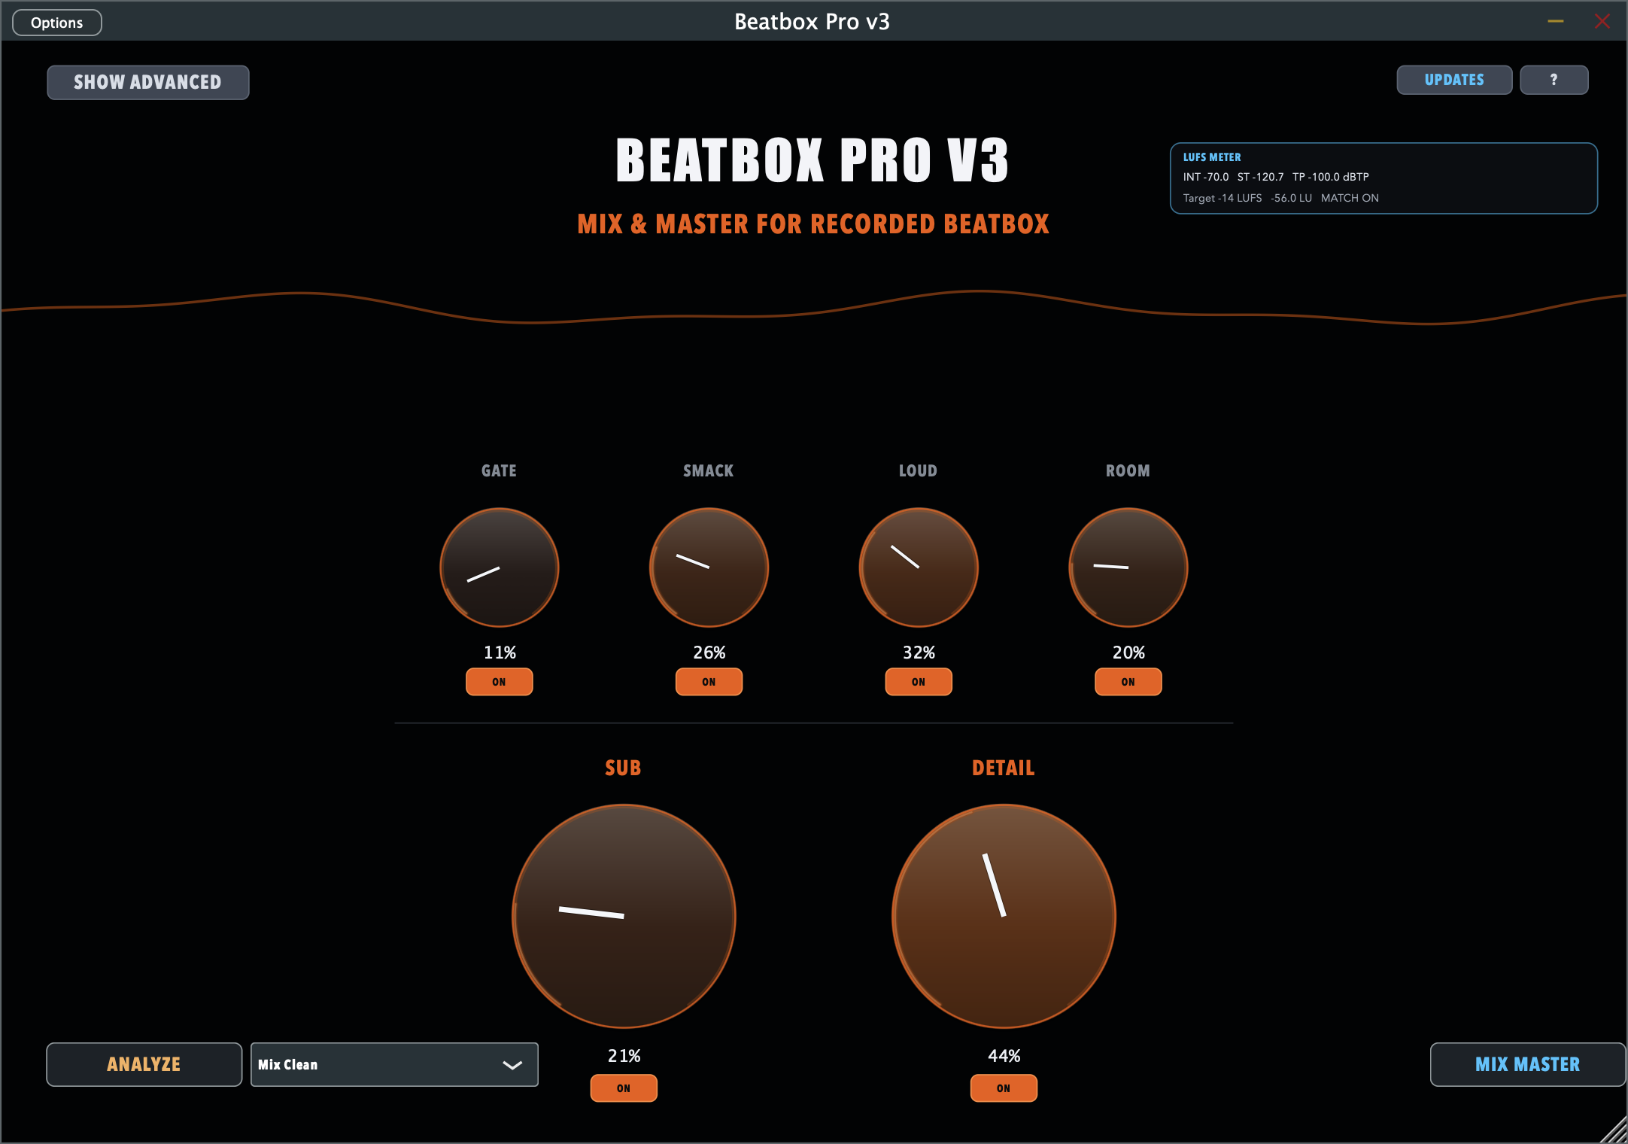Close the window with the red X

(x=1602, y=21)
